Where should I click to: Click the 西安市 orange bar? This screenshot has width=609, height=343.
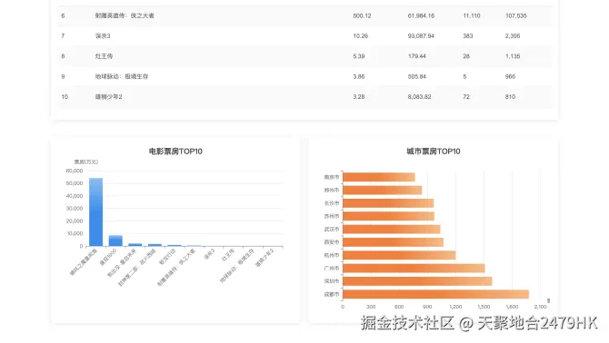[393, 242]
